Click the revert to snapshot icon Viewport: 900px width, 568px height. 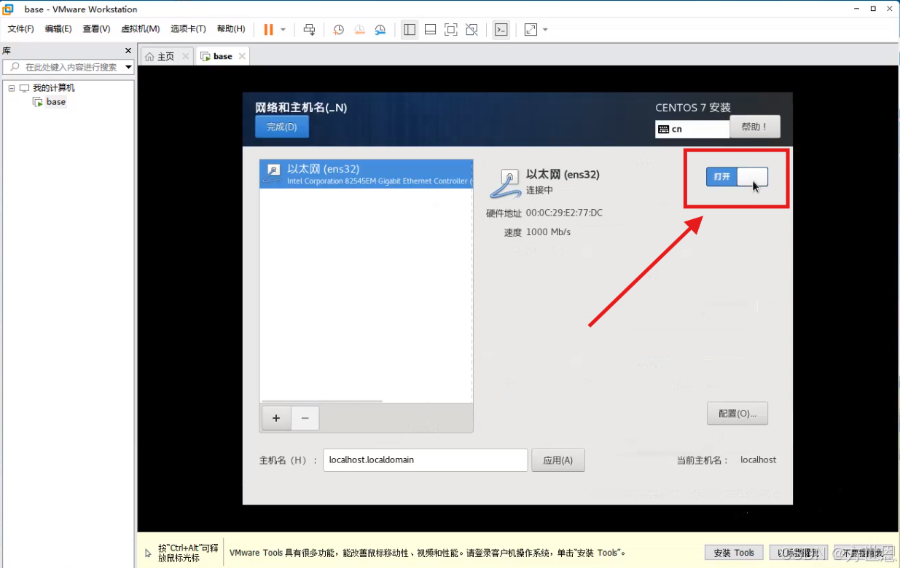(x=359, y=29)
